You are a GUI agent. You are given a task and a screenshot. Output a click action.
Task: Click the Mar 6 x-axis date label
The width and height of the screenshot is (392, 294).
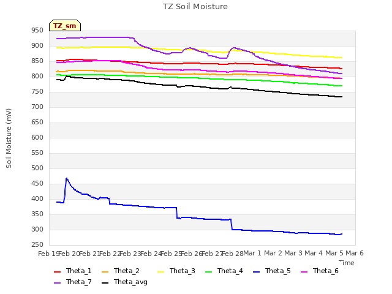(x=355, y=253)
